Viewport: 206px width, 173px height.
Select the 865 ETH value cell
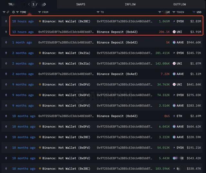(x=167, y=116)
